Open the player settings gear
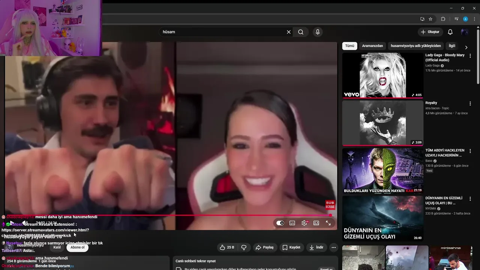 tap(304, 223)
